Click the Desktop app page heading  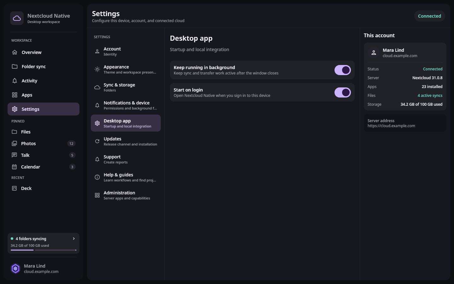(x=191, y=38)
